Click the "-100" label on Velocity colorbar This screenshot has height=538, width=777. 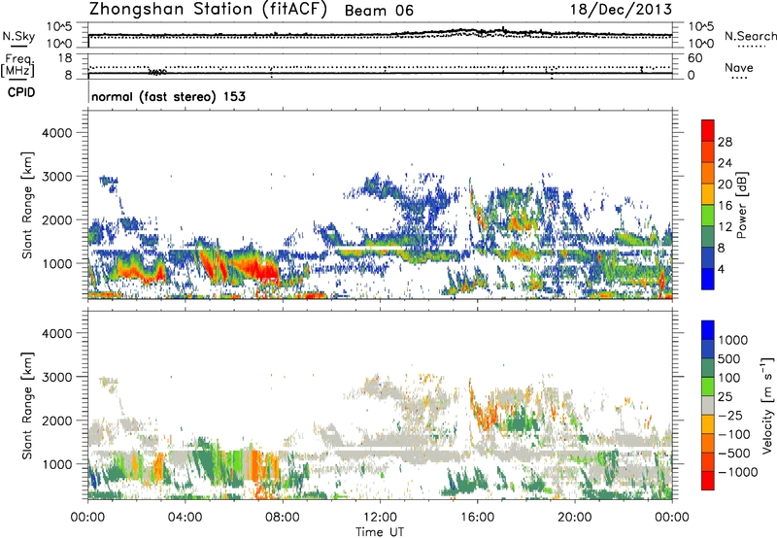click(x=734, y=434)
